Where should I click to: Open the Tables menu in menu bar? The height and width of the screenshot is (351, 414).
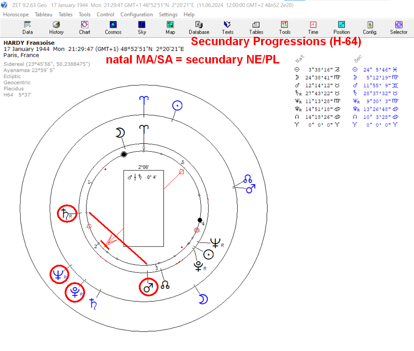[x=65, y=14]
